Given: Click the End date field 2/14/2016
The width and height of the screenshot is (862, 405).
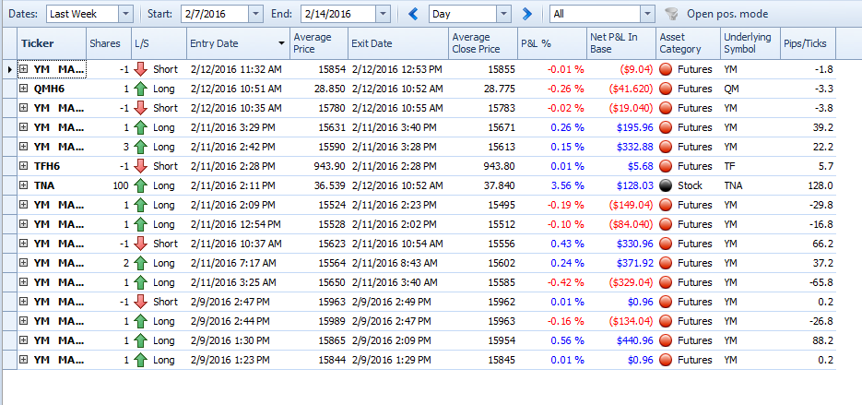Looking at the screenshot, I should click(338, 14).
